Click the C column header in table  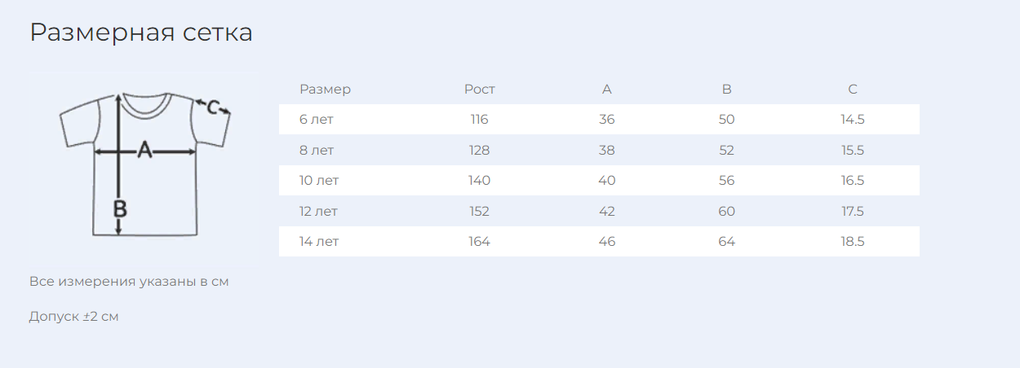[852, 90]
